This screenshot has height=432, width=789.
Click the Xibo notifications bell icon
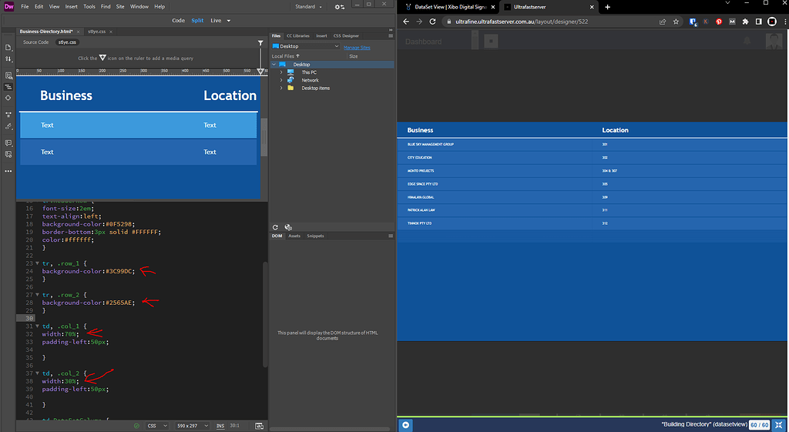[747, 42]
